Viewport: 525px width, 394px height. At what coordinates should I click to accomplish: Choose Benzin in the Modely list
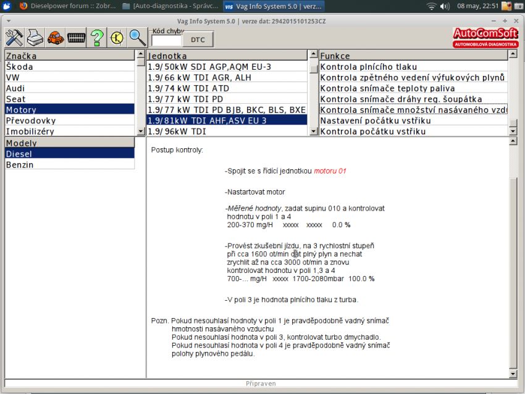coord(69,165)
